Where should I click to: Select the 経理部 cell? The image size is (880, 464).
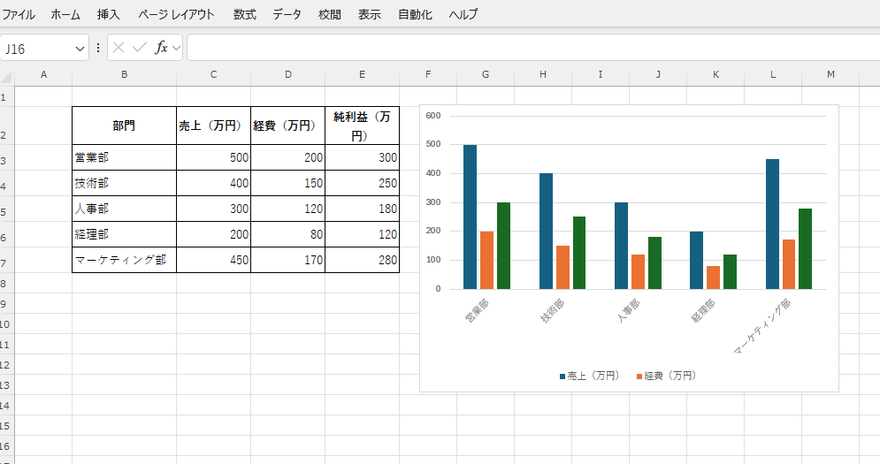click(x=124, y=234)
